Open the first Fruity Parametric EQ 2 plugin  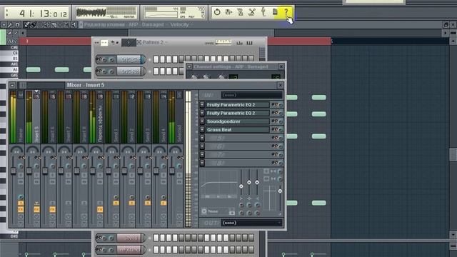(x=238, y=105)
